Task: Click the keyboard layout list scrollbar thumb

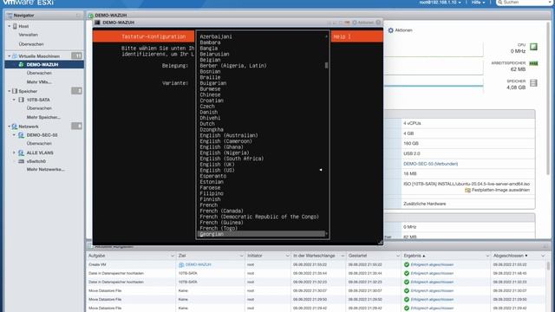Action: pyautogui.click(x=326, y=66)
